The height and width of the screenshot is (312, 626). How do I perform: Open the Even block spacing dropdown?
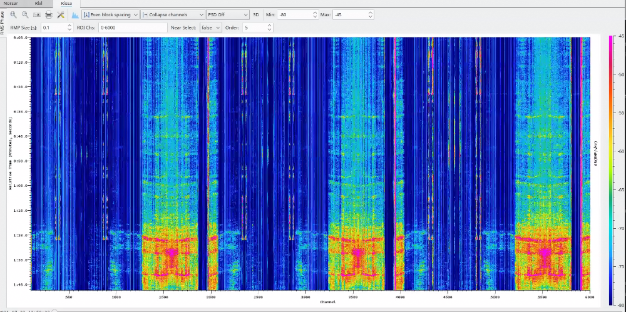(x=110, y=14)
